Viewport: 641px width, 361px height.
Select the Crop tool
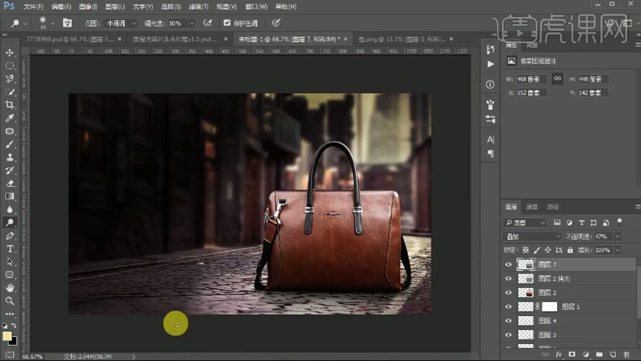click(x=10, y=105)
